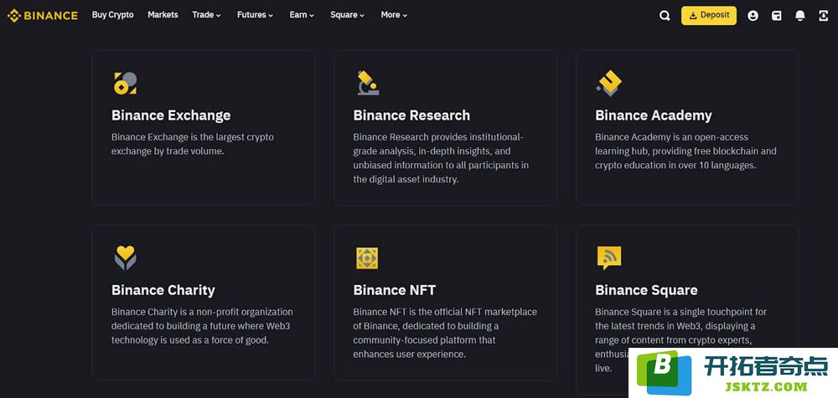Click the Binance Exchange card icon
The height and width of the screenshot is (398, 838).
[x=125, y=84]
